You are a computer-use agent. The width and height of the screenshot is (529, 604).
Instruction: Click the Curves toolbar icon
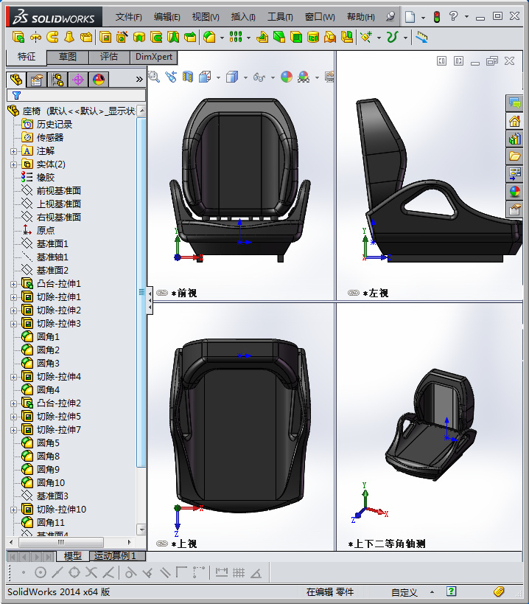[393, 38]
